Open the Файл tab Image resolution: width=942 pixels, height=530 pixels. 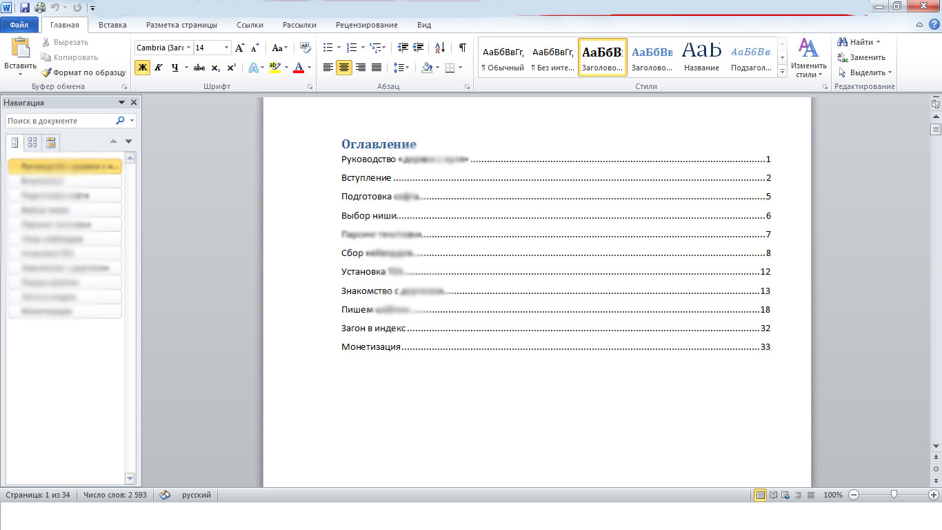pyautogui.click(x=19, y=25)
